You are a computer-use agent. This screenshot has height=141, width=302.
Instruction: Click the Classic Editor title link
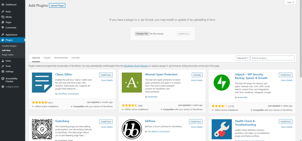pyautogui.click(x=64, y=74)
